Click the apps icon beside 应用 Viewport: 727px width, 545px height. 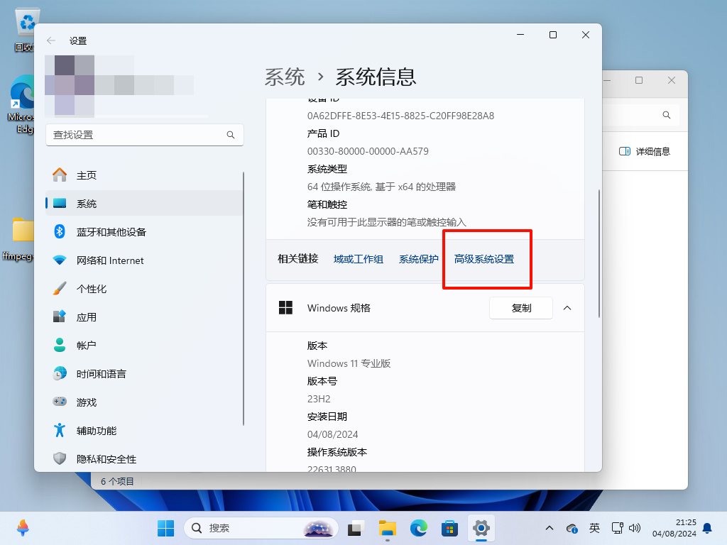pyautogui.click(x=60, y=316)
